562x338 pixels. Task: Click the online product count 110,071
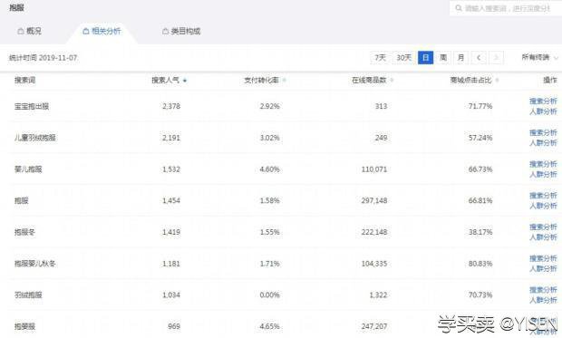(x=374, y=169)
